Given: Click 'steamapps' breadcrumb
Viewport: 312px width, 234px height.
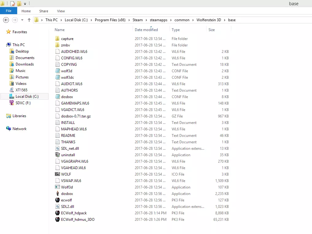Looking at the screenshot, I should tap(158, 20).
